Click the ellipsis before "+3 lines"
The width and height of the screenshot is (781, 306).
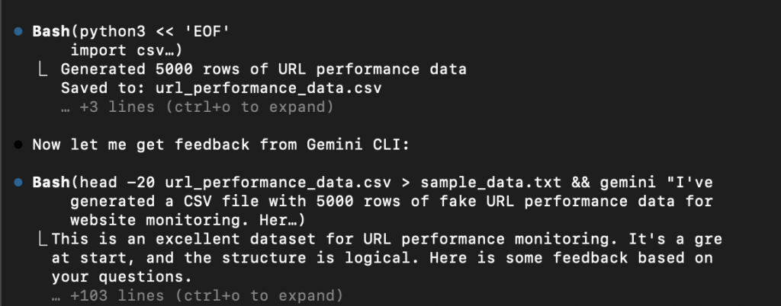click(66, 107)
